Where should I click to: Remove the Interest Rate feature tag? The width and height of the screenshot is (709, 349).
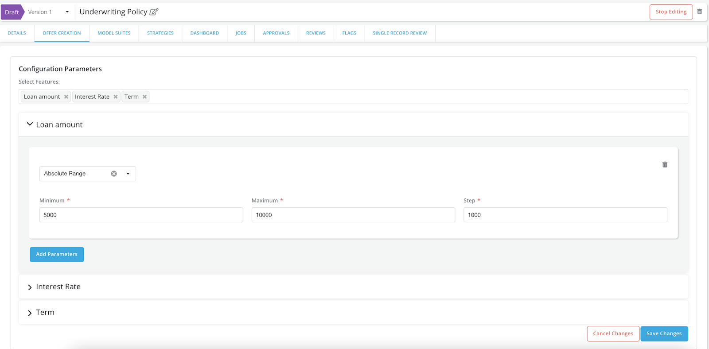click(x=116, y=97)
